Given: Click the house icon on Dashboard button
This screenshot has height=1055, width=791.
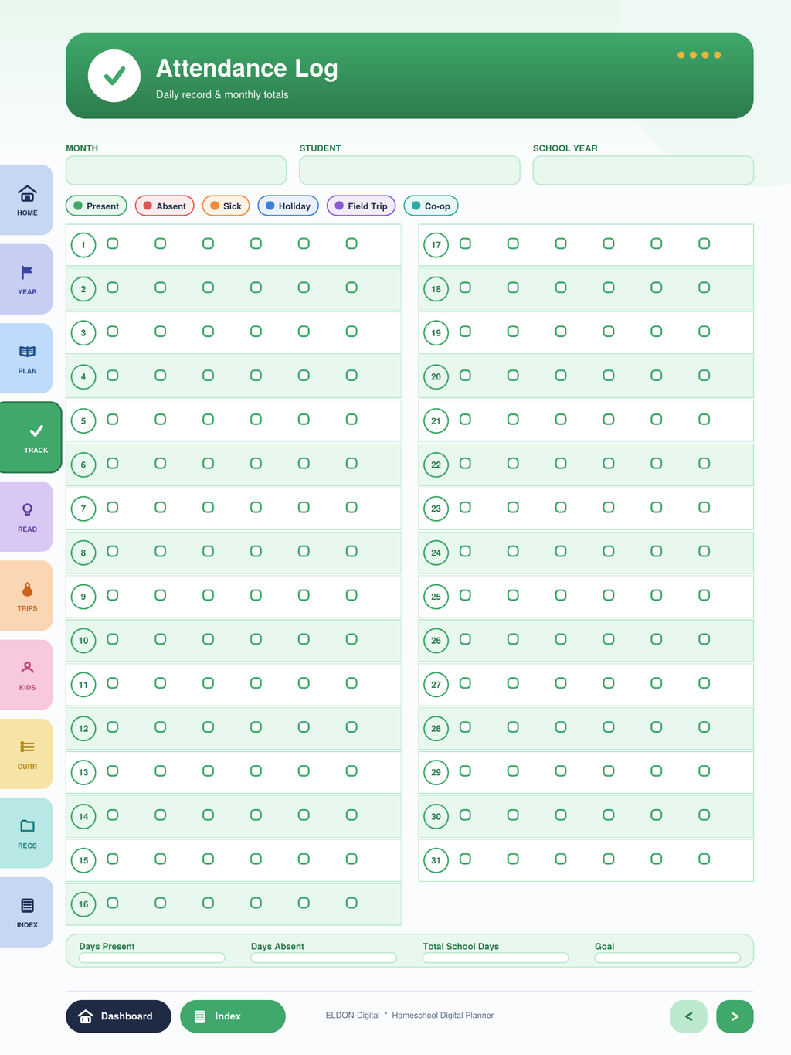Looking at the screenshot, I should 86,1016.
